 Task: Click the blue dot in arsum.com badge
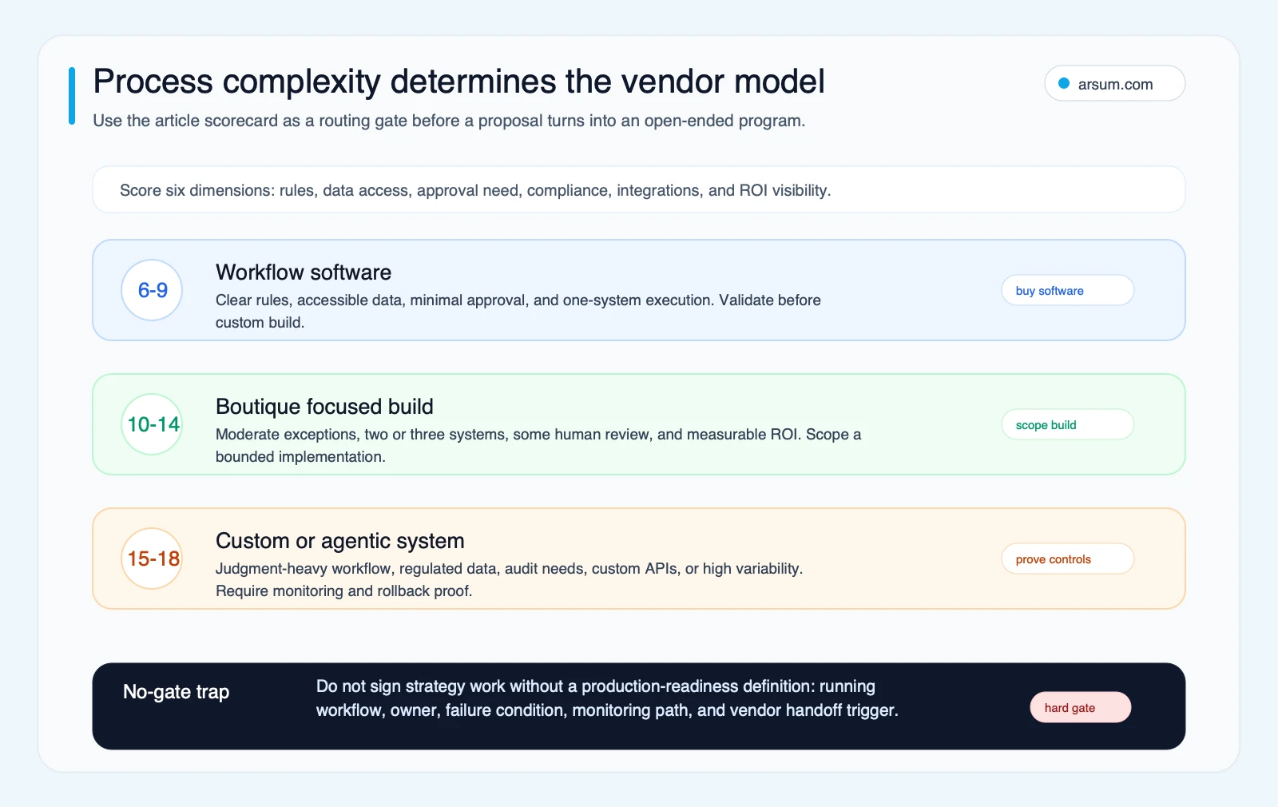1064,83
